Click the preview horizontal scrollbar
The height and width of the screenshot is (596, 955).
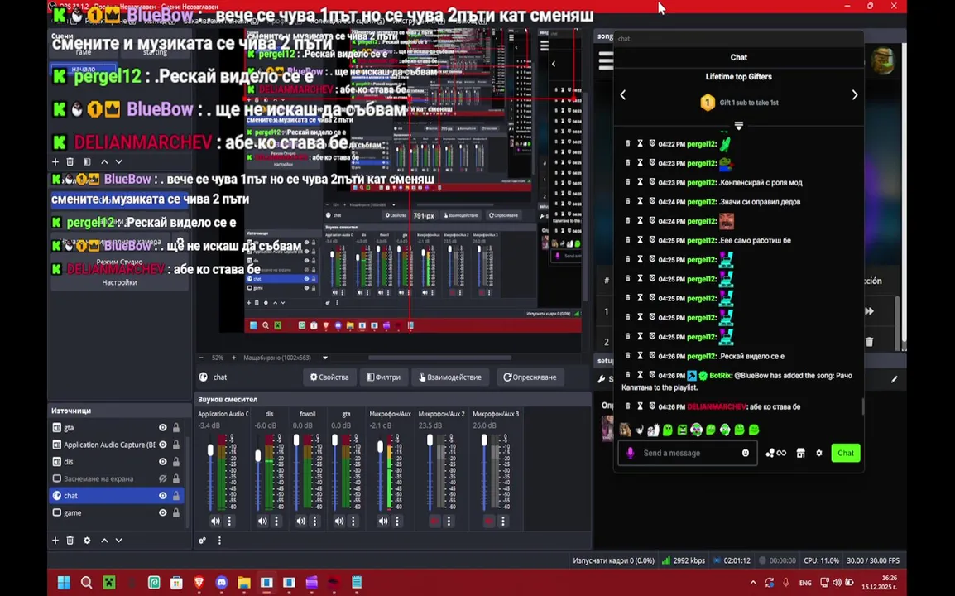pos(439,358)
